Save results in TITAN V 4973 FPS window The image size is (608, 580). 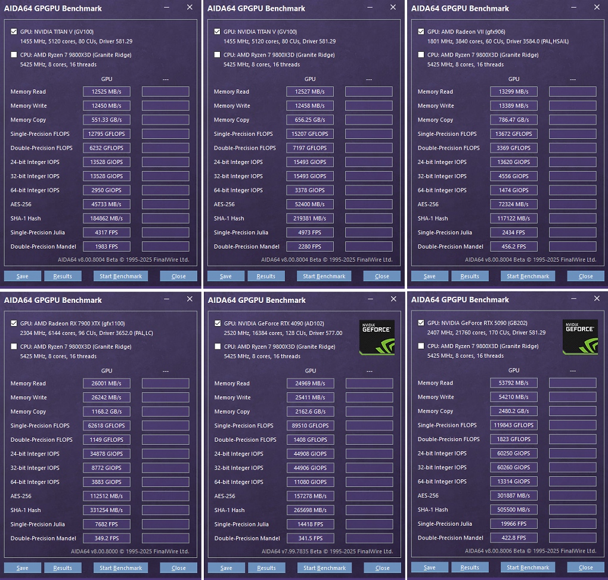pyautogui.click(x=226, y=276)
